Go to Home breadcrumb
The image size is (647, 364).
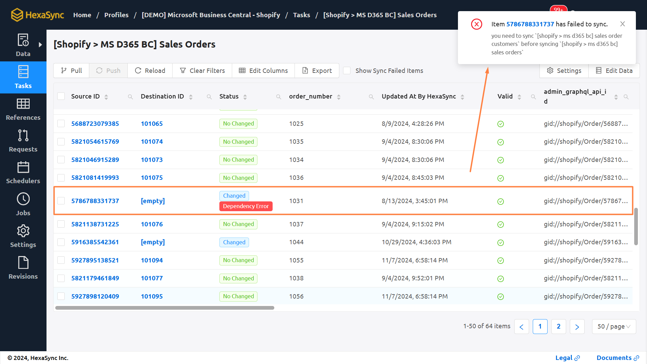pos(82,15)
